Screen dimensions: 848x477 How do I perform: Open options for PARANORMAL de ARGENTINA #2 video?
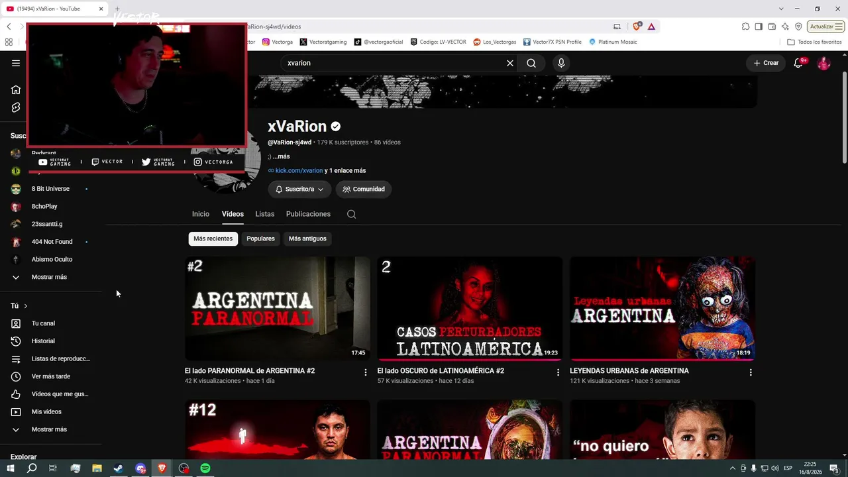point(365,372)
